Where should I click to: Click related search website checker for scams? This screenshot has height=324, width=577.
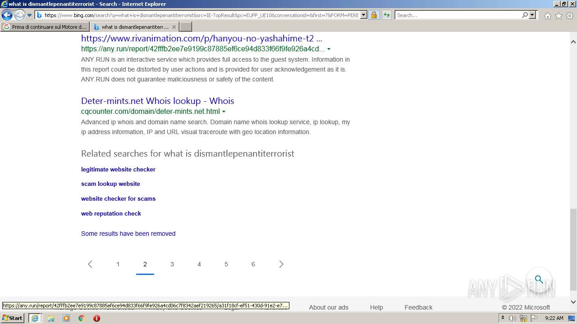(x=118, y=198)
